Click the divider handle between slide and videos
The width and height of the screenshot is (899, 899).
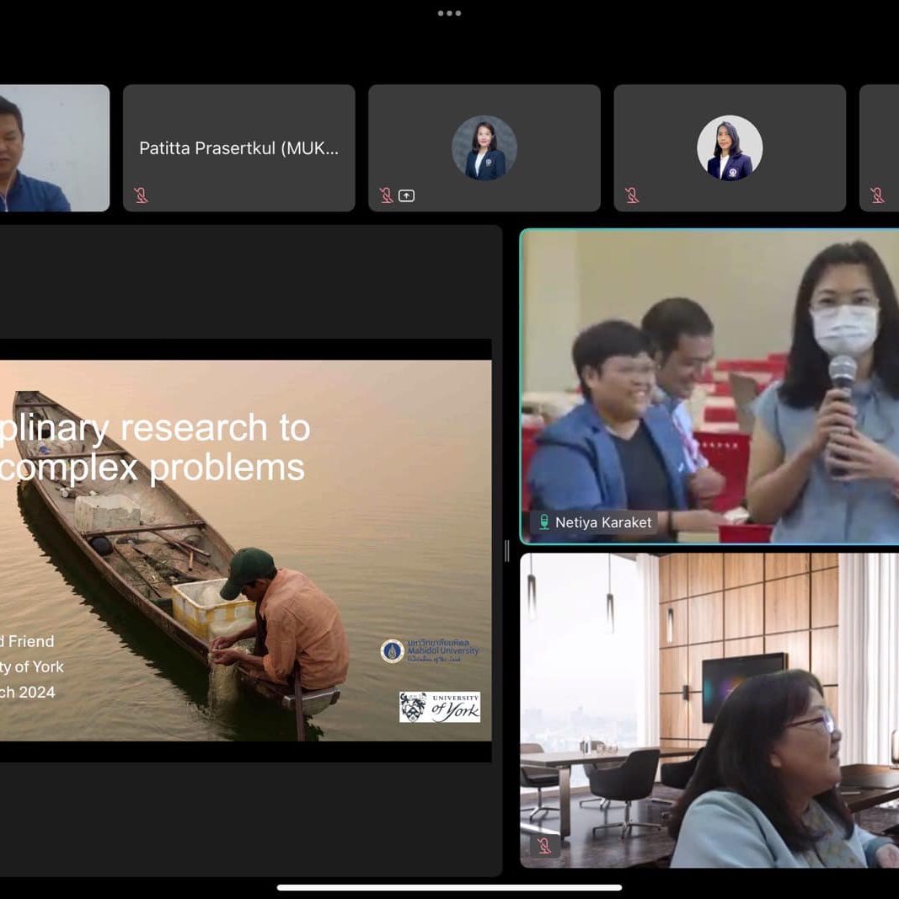click(x=506, y=551)
